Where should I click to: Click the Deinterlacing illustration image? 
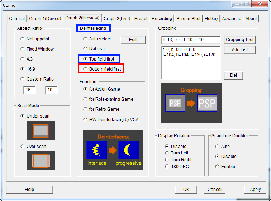point(113,150)
